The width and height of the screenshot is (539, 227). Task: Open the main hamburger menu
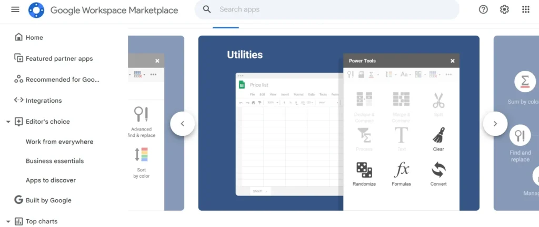click(15, 9)
